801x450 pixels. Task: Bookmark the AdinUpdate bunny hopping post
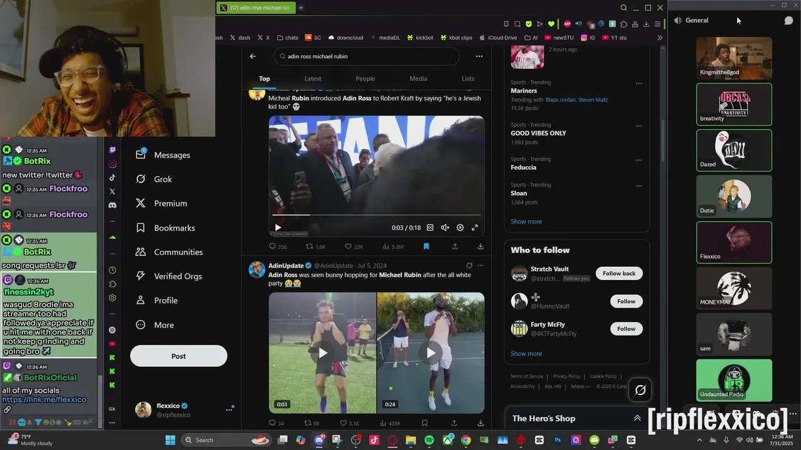[x=424, y=423]
